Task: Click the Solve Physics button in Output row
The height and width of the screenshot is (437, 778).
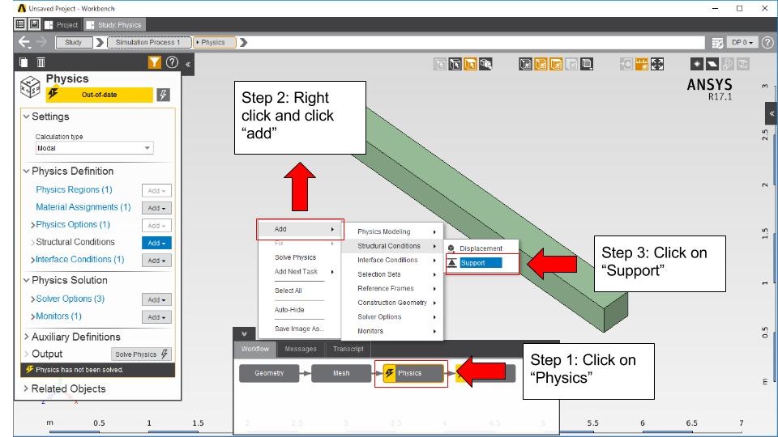Action: point(141,354)
